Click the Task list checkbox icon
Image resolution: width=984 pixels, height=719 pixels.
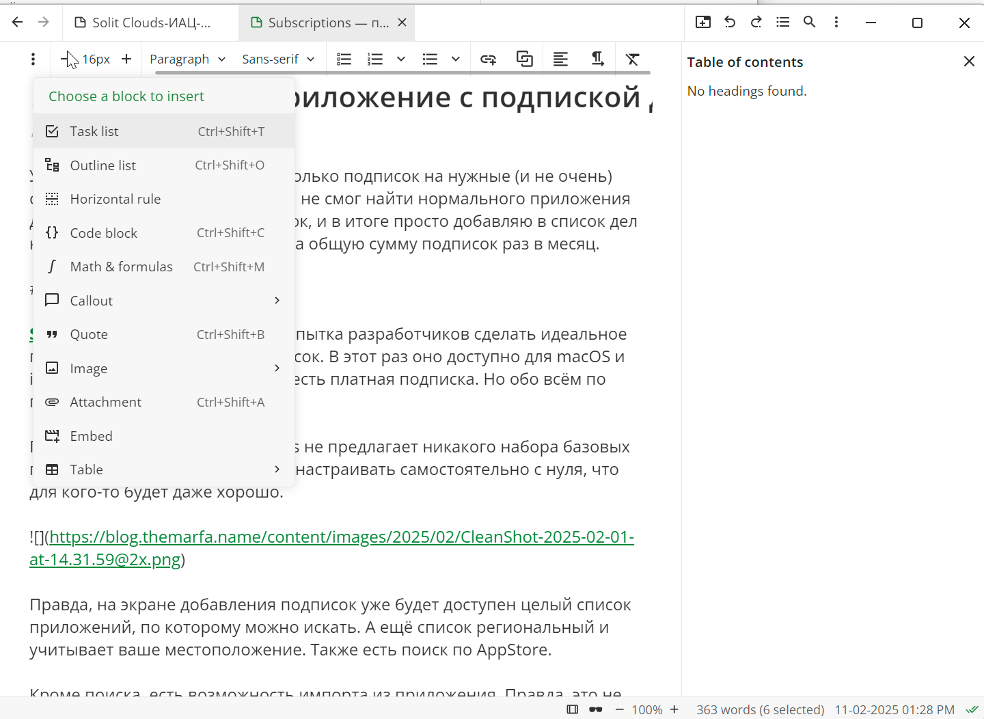click(x=52, y=131)
